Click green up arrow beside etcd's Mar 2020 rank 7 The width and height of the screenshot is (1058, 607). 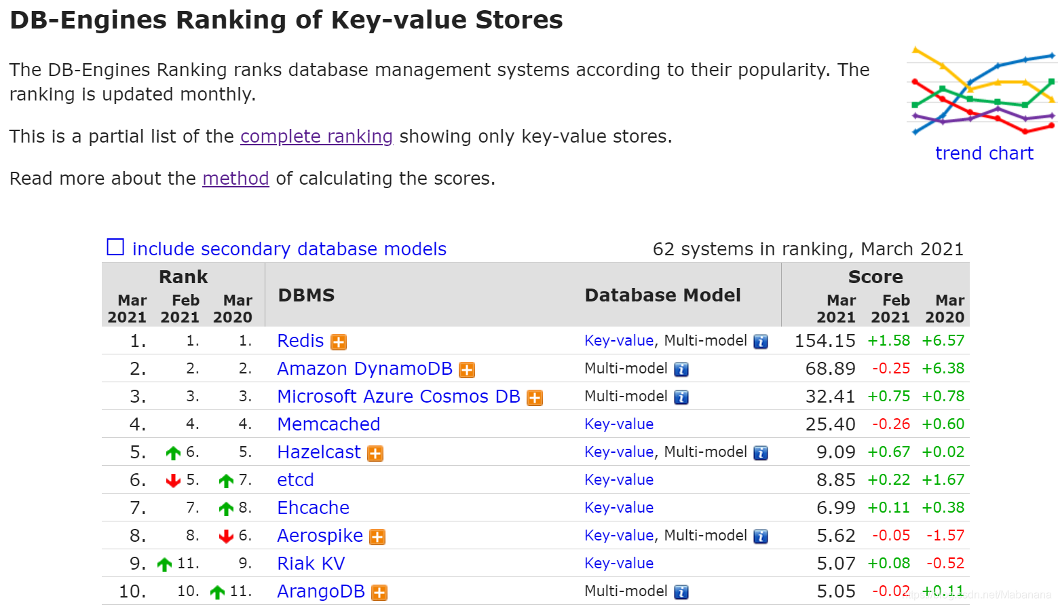(x=226, y=481)
